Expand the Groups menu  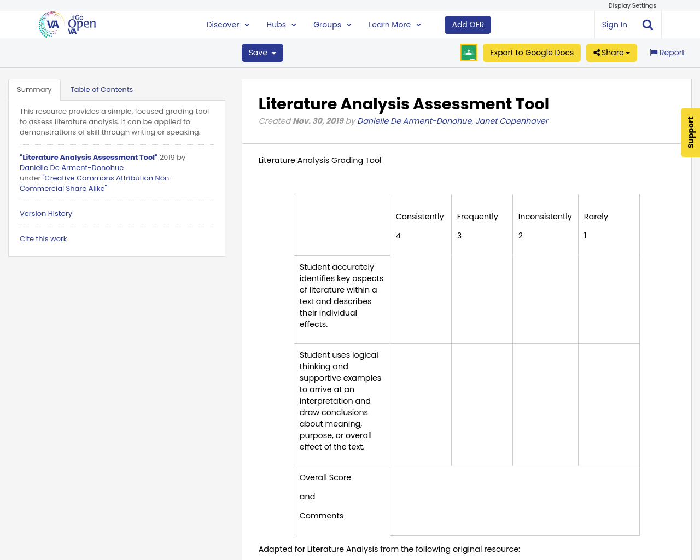(x=331, y=24)
